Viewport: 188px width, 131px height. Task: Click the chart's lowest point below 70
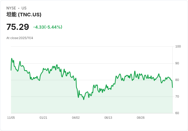click(x=84, y=99)
